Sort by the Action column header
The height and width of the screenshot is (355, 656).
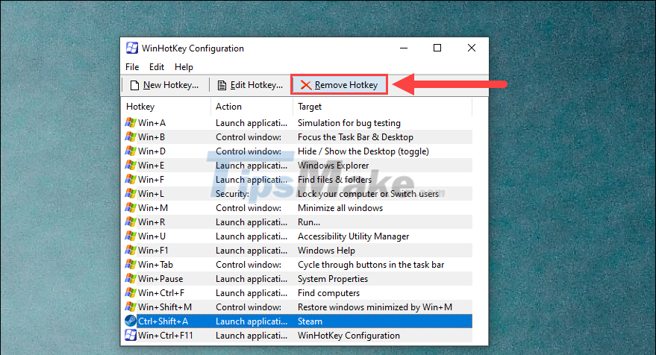pyautogui.click(x=228, y=107)
